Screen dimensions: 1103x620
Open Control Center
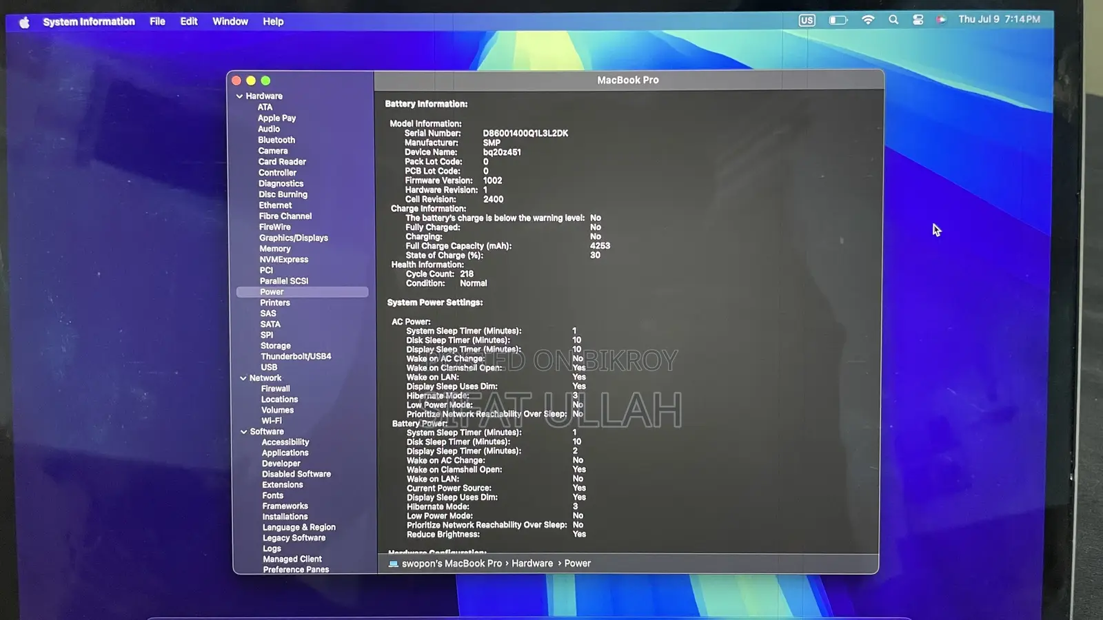point(918,19)
